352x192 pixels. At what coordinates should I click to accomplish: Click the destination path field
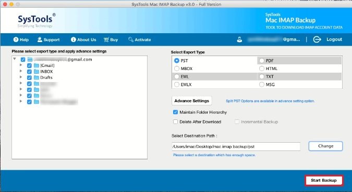pyautogui.click(x=236, y=147)
